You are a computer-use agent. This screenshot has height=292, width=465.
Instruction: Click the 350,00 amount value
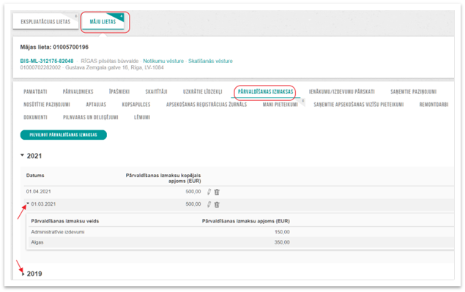point(282,242)
